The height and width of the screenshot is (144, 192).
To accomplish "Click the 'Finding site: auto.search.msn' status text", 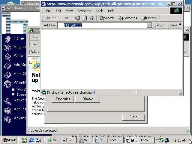I will tap(69, 92).
